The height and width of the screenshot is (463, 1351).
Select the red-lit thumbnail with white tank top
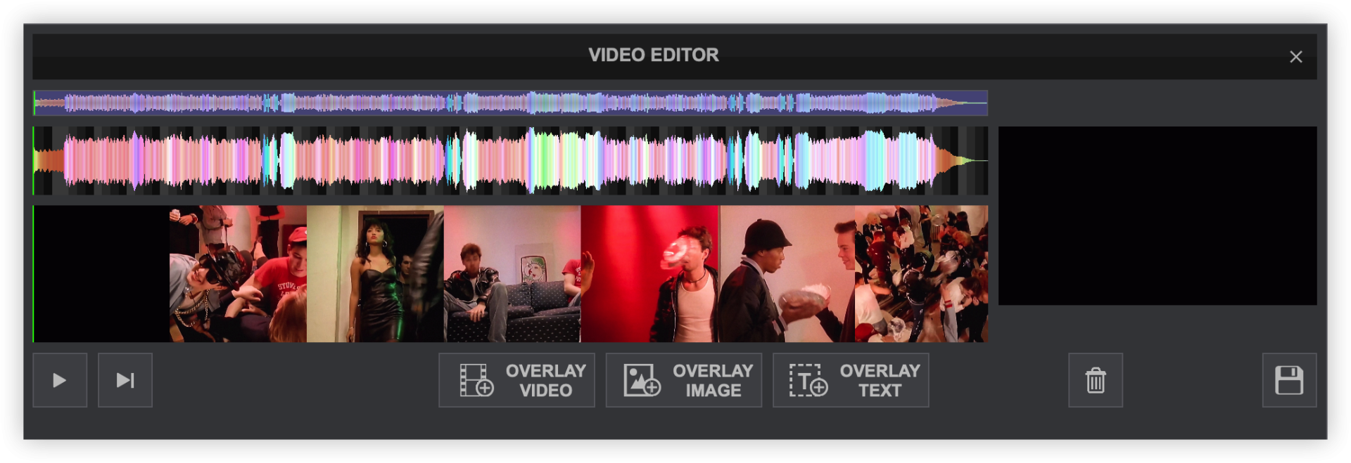(x=649, y=273)
